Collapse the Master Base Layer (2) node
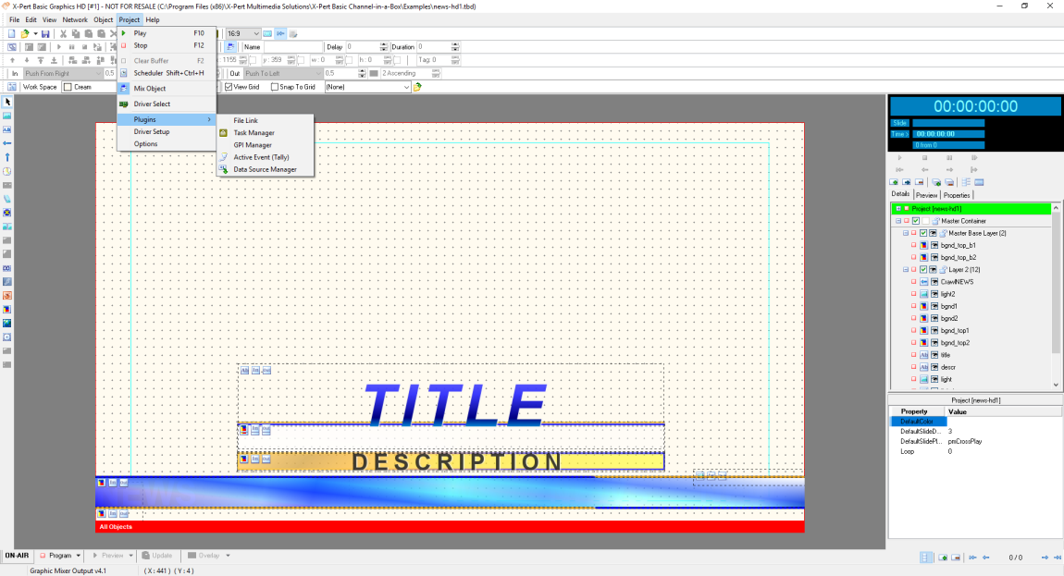The width and height of the screenshot is (1064, 576). 906,233
